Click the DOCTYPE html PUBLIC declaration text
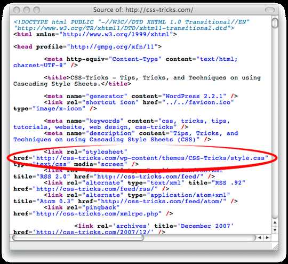This screenshot has width=288, height=264. pyautogui.click(x=132, y=22)
